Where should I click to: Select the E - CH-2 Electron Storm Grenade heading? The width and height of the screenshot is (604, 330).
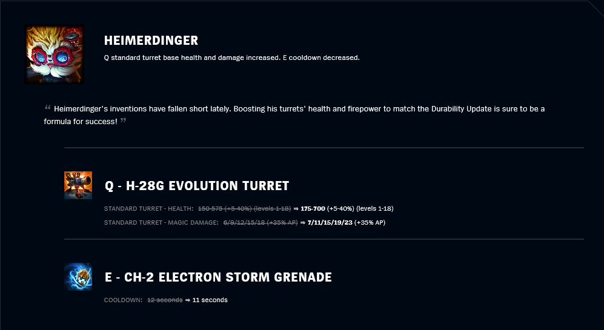[219, 277]
